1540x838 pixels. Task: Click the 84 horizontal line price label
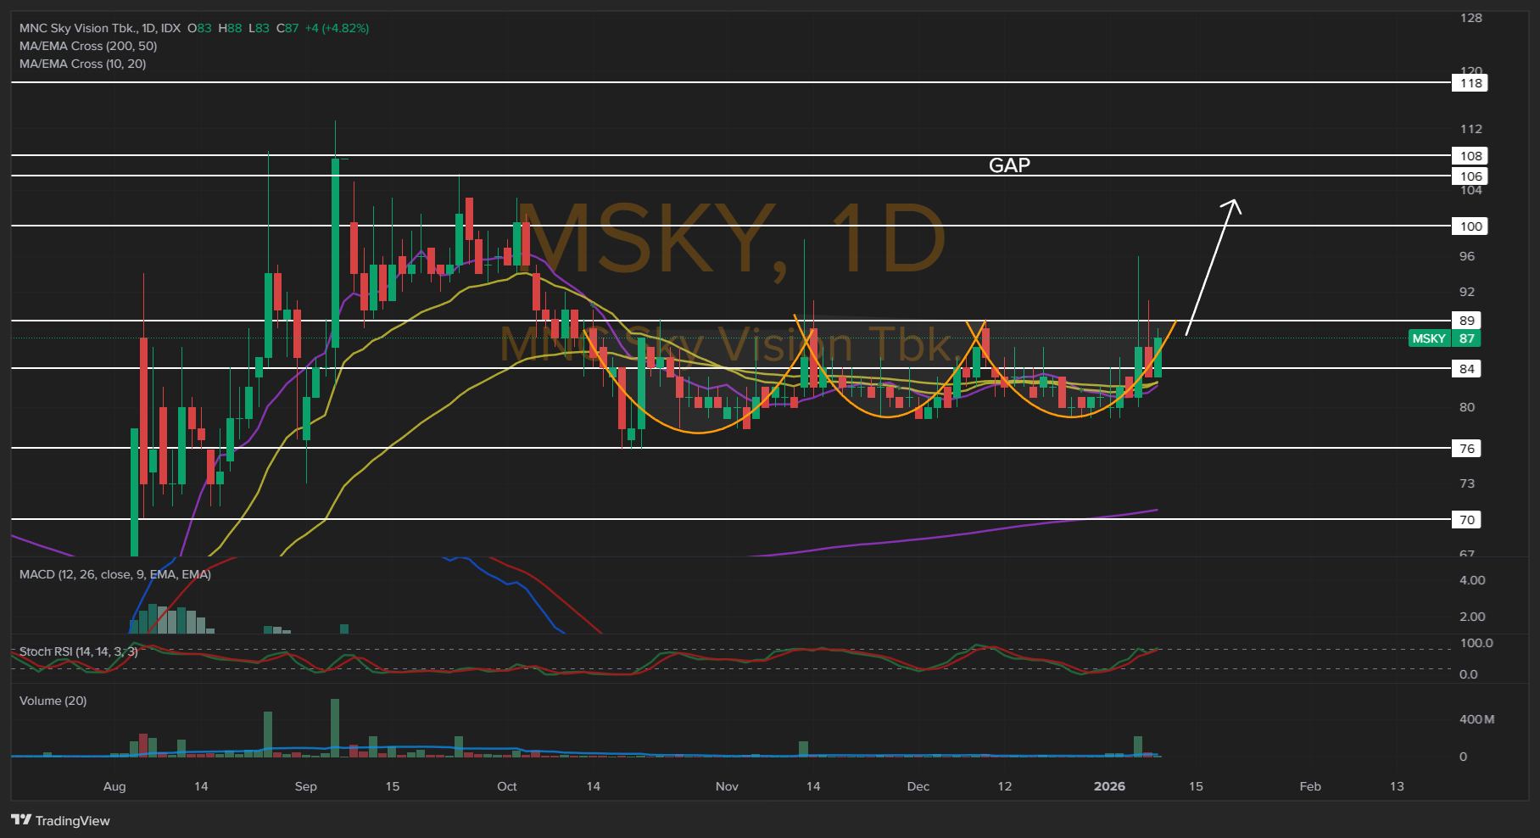(x=1467, y=369)
